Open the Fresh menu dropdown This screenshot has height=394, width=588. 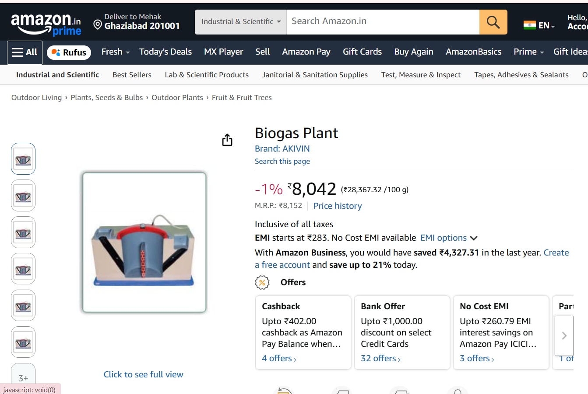click(x=116, y=52)
